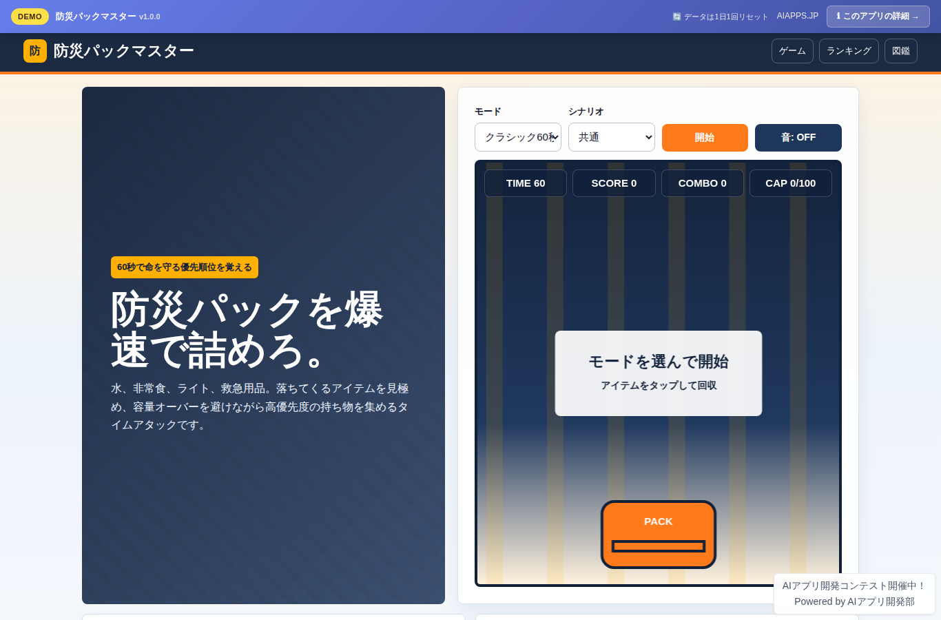Image resolution: width=941 pixels, height=620 pixels.
Task: Click the orange 防 logo icon
Action: (35, 51)
